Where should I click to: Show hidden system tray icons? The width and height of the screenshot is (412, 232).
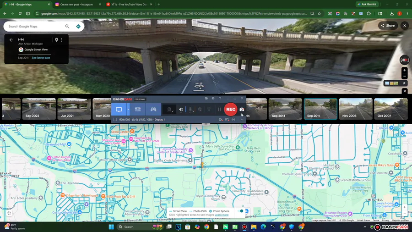(x=365, y=227)
